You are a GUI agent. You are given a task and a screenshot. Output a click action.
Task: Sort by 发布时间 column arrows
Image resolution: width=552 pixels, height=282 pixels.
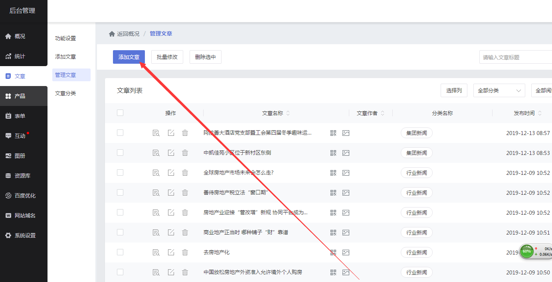pos(540,113)
